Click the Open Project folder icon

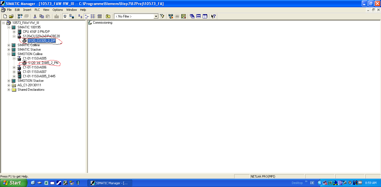pos(11,16)
